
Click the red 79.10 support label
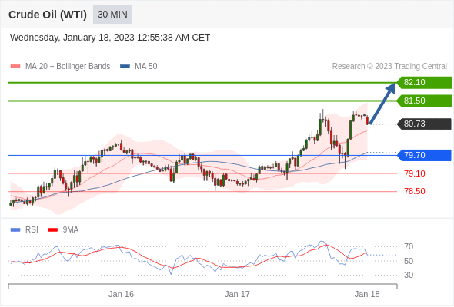(415, 173)
